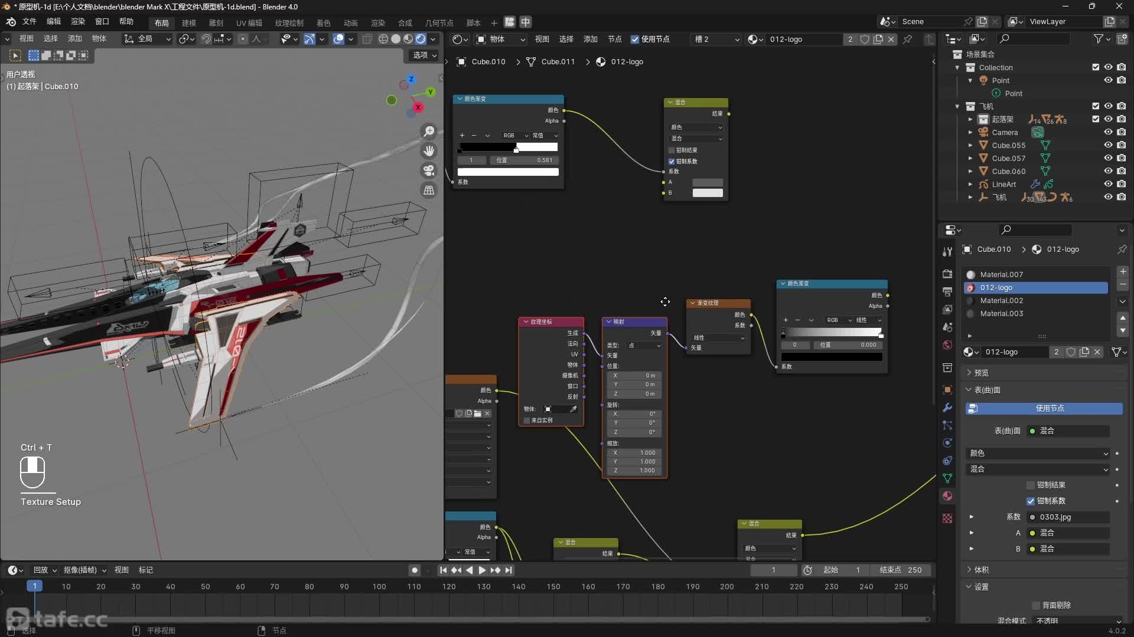This screenshot has height=637, width=1134.
Task: Hide Cube.055 in viewport via eye icon
Action: pyautogui.click(x=1108, y=145)
